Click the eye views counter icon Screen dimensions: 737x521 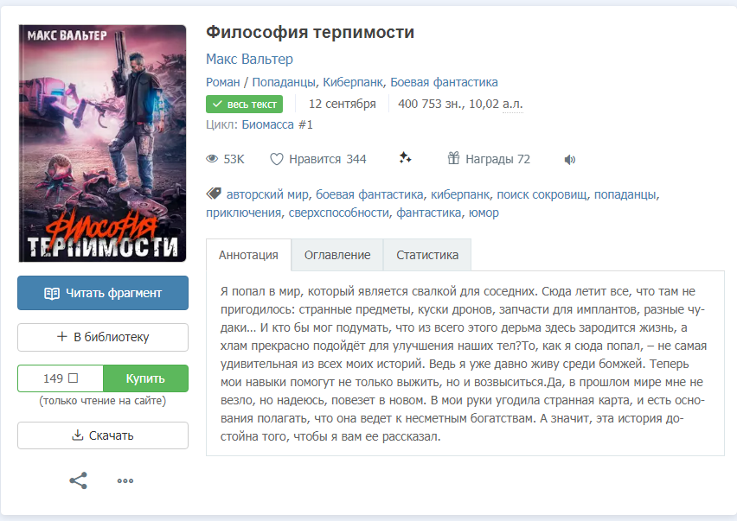click(x=212, y=159)
